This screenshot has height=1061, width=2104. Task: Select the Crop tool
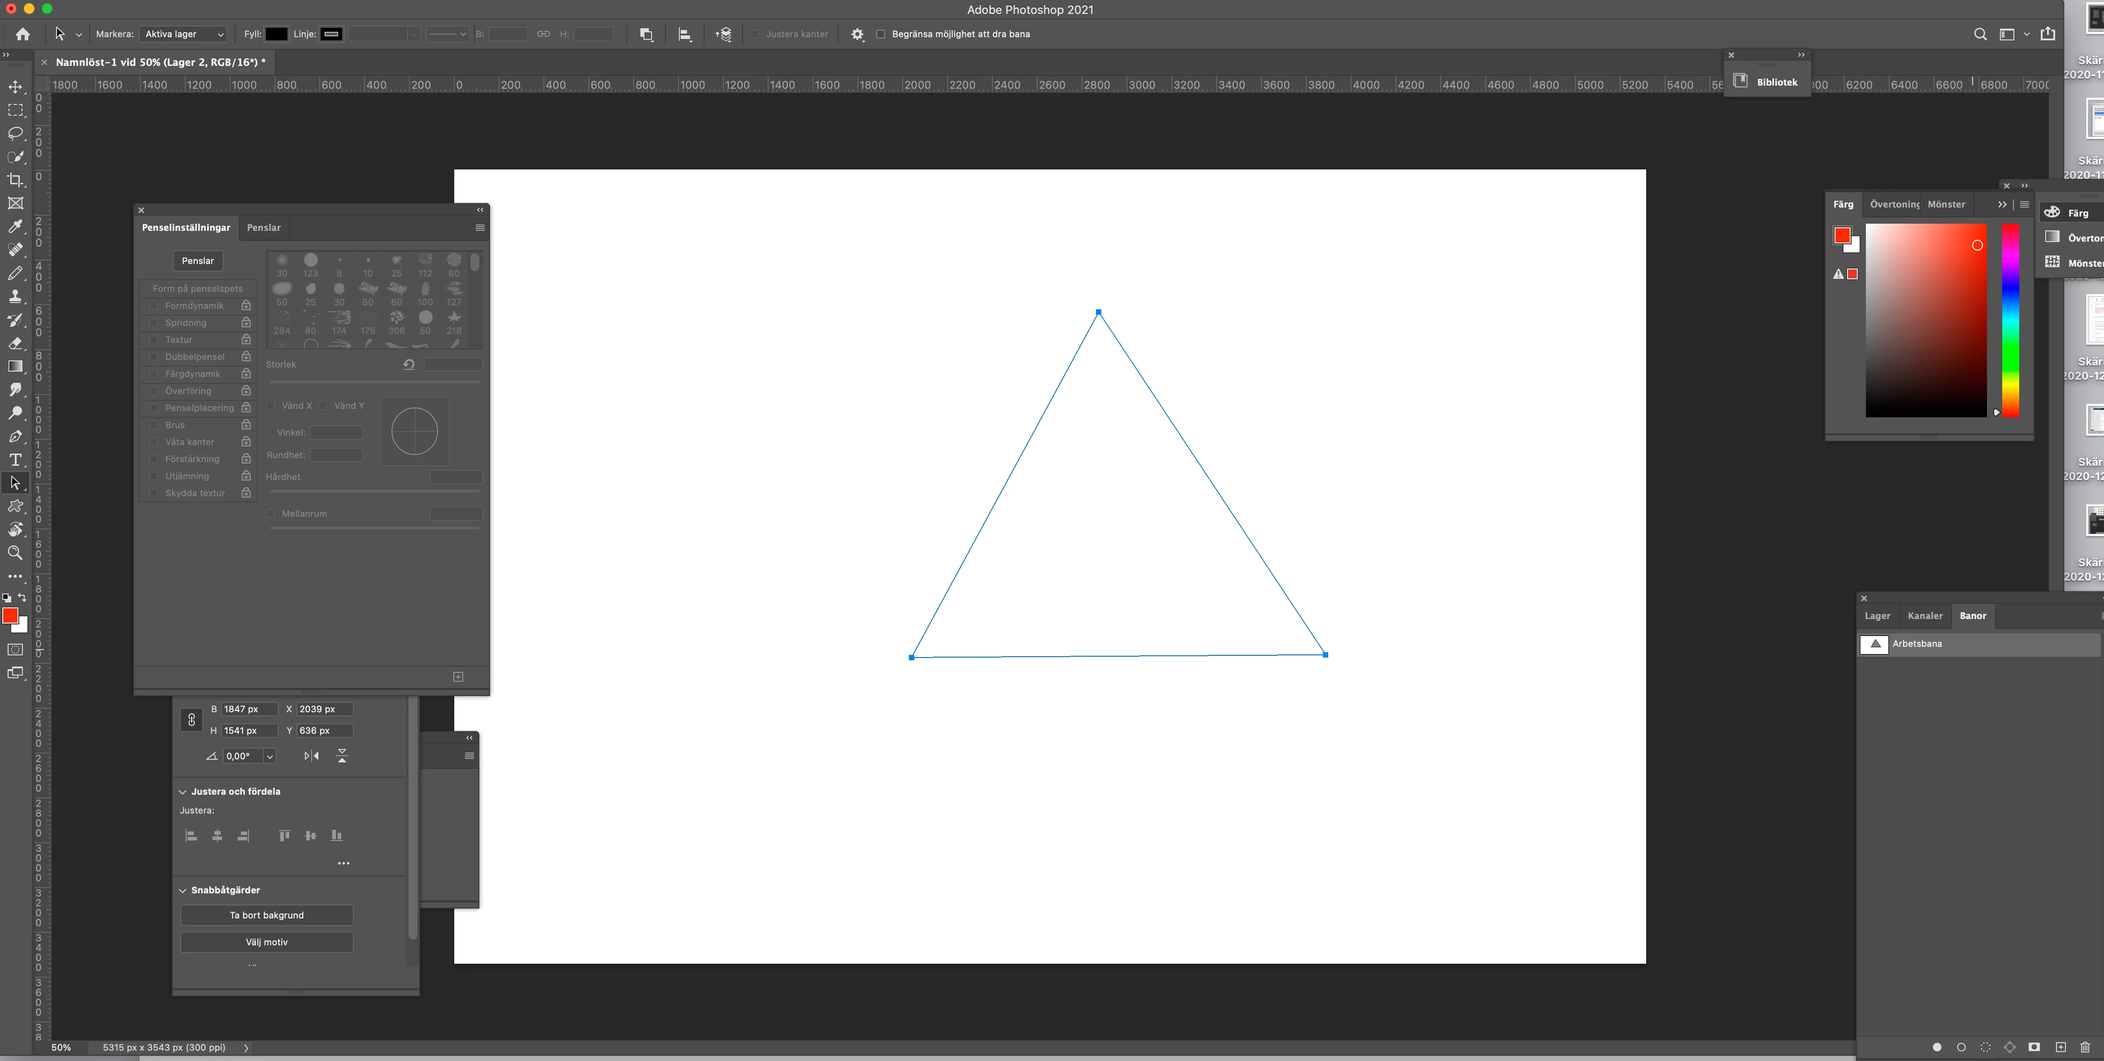click(16, 180)
